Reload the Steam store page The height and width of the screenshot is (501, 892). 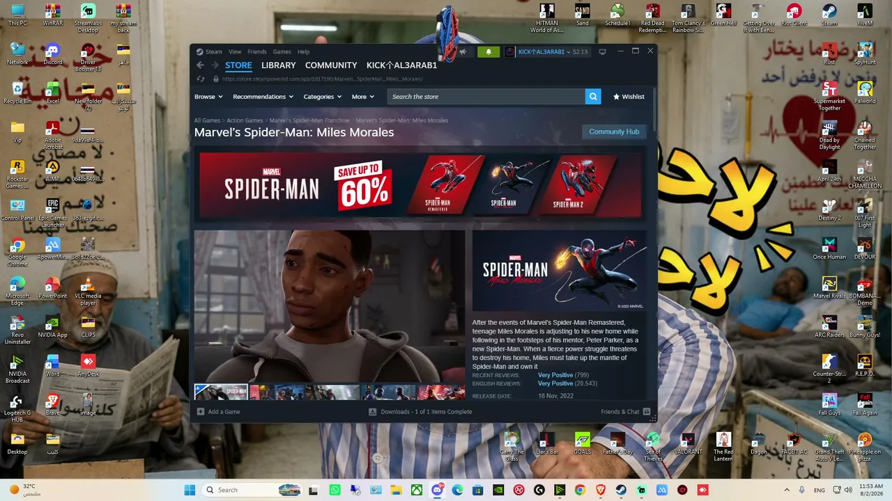coord(201,79)
